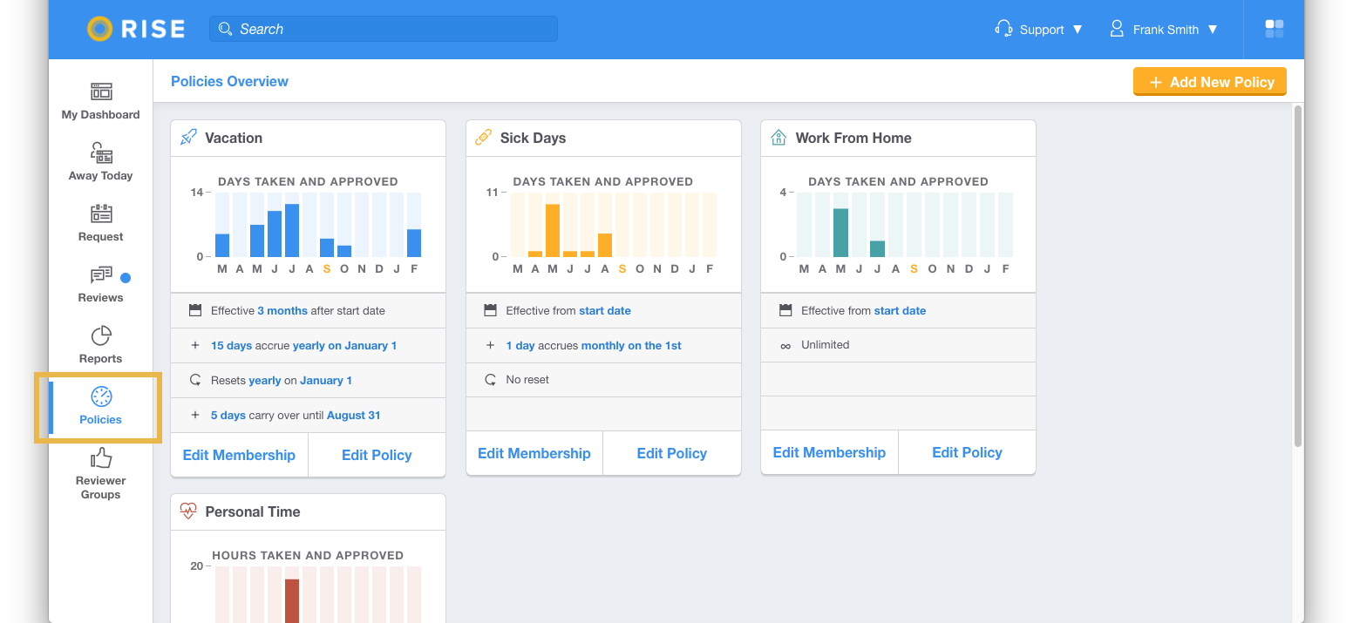Click Edit Policy for Sick Days

[672, 453]
